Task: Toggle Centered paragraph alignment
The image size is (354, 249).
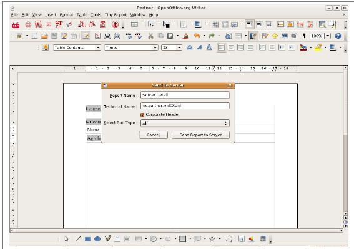Action: tap(231, 48)
